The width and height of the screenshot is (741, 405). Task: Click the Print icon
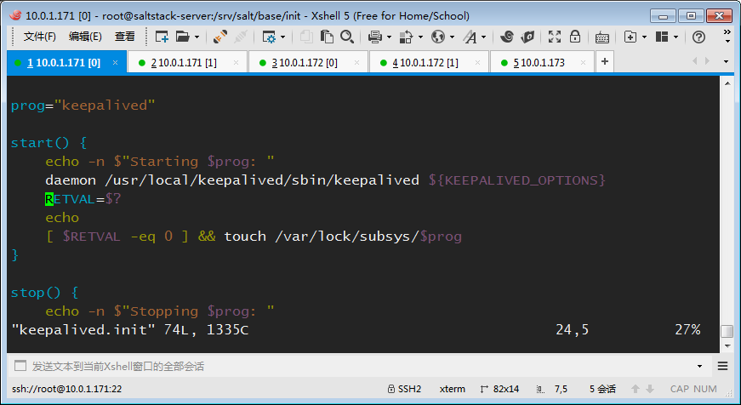[x=374, y=37]
